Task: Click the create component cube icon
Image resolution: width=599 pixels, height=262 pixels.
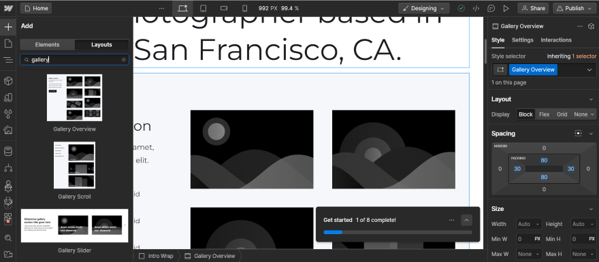Action: pos(591,26)
